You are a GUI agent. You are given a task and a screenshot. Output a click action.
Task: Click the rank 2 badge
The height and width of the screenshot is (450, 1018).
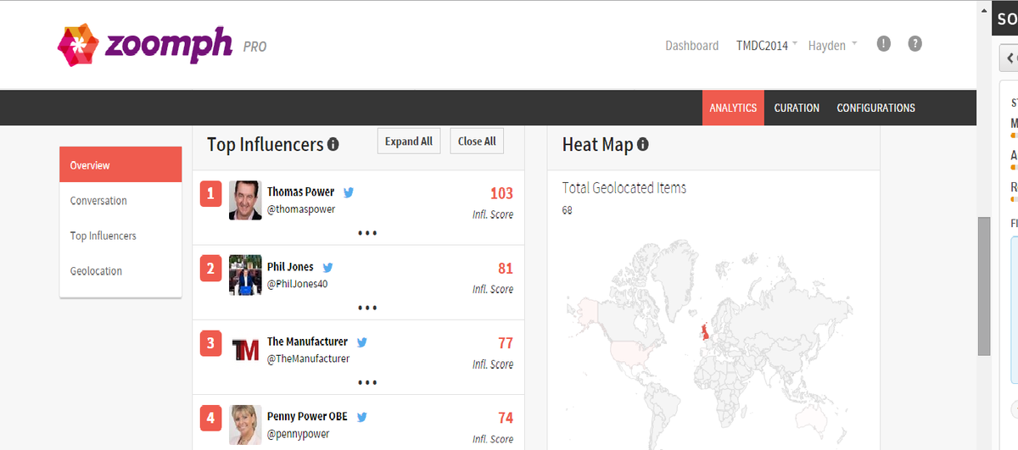[211, 269]
